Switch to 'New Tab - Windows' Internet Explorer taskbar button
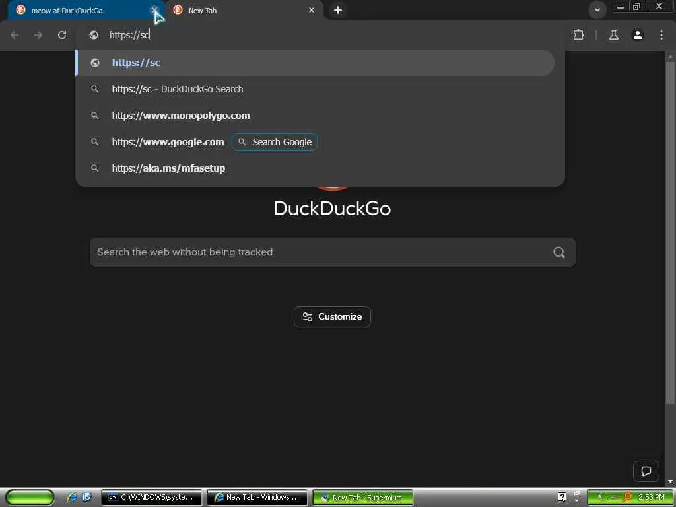Image resolution: width=676 pixels, height=507 pixels. click(x=257, y=498)
